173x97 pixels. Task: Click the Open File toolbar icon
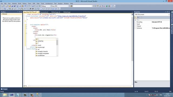point(10,6)
